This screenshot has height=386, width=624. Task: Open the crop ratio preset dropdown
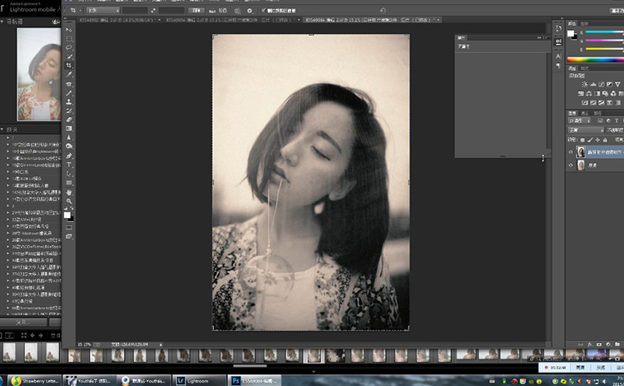(102, 10)
